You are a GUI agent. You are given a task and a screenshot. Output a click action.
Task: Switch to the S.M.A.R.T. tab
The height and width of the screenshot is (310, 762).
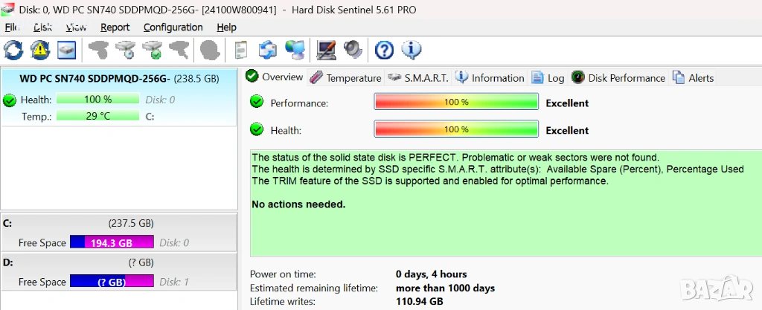(417, 78)
